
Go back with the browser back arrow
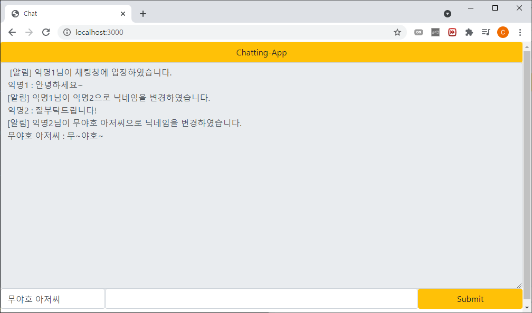[12, 32]
